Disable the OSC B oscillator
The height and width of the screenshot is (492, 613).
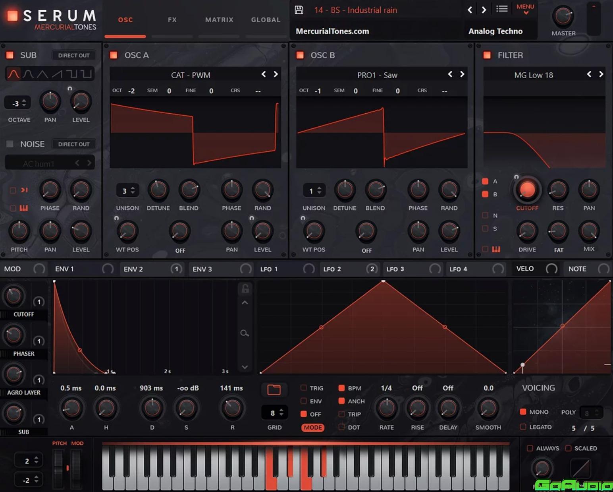coord(300,55)
